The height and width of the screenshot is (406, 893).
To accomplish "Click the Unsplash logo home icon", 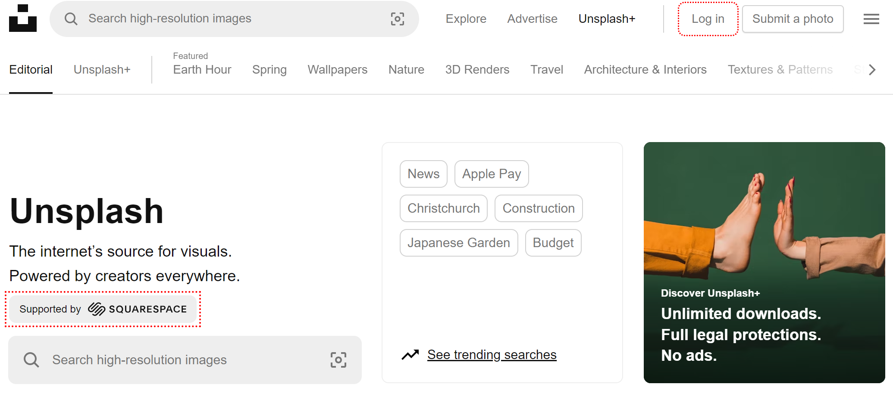I will (23, 19).
